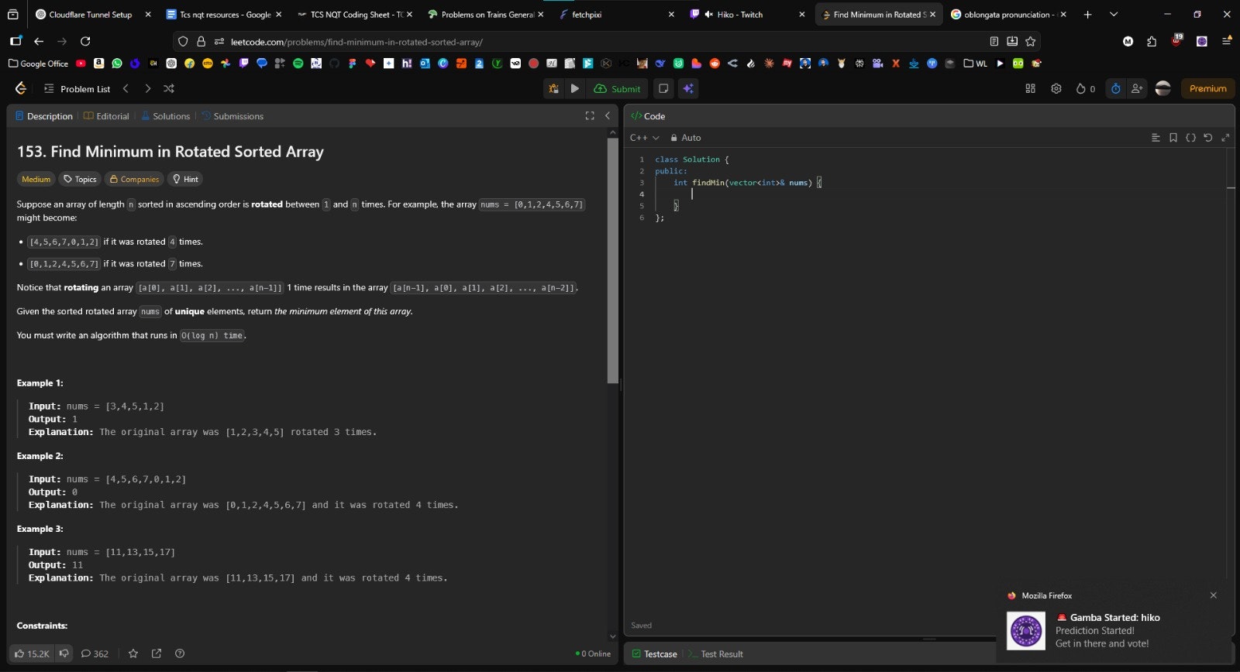Format code using the curly braces icon
This screenshot has height=672, width=1240.
[x=1190, y=138]
